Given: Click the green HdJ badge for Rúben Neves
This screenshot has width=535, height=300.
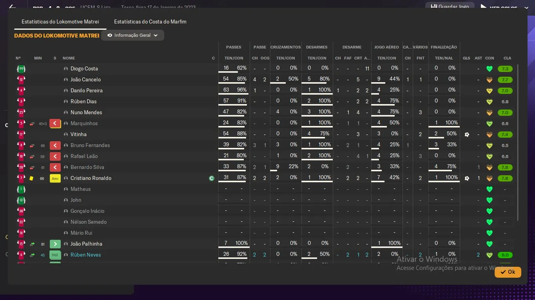Looking at the screenshot, I should click(x=55, y=255).
